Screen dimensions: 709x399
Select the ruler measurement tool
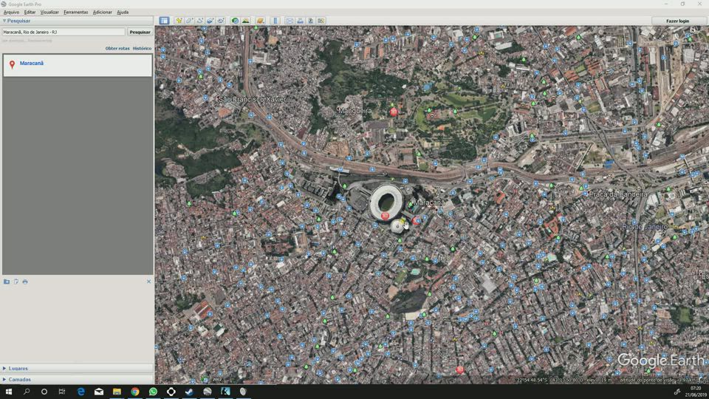point(275,21)
